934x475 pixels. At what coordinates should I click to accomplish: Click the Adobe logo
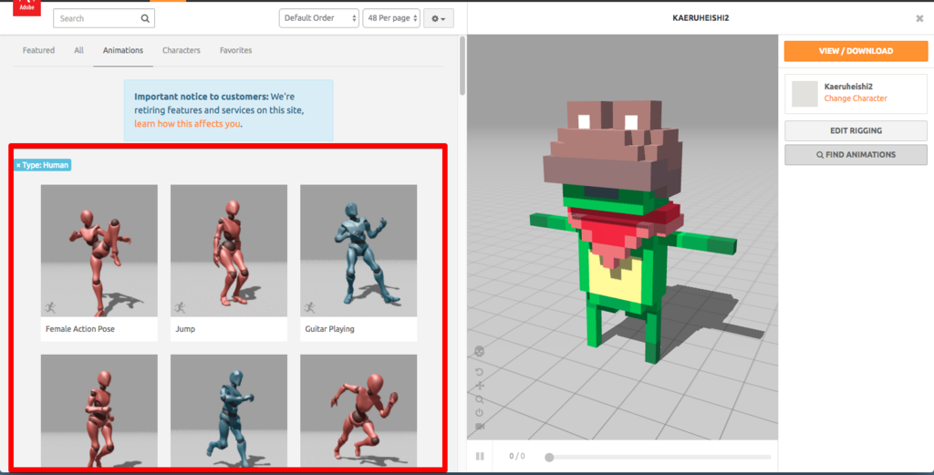(26, 7)
